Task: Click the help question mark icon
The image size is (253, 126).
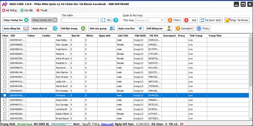Action: (116, 20)
